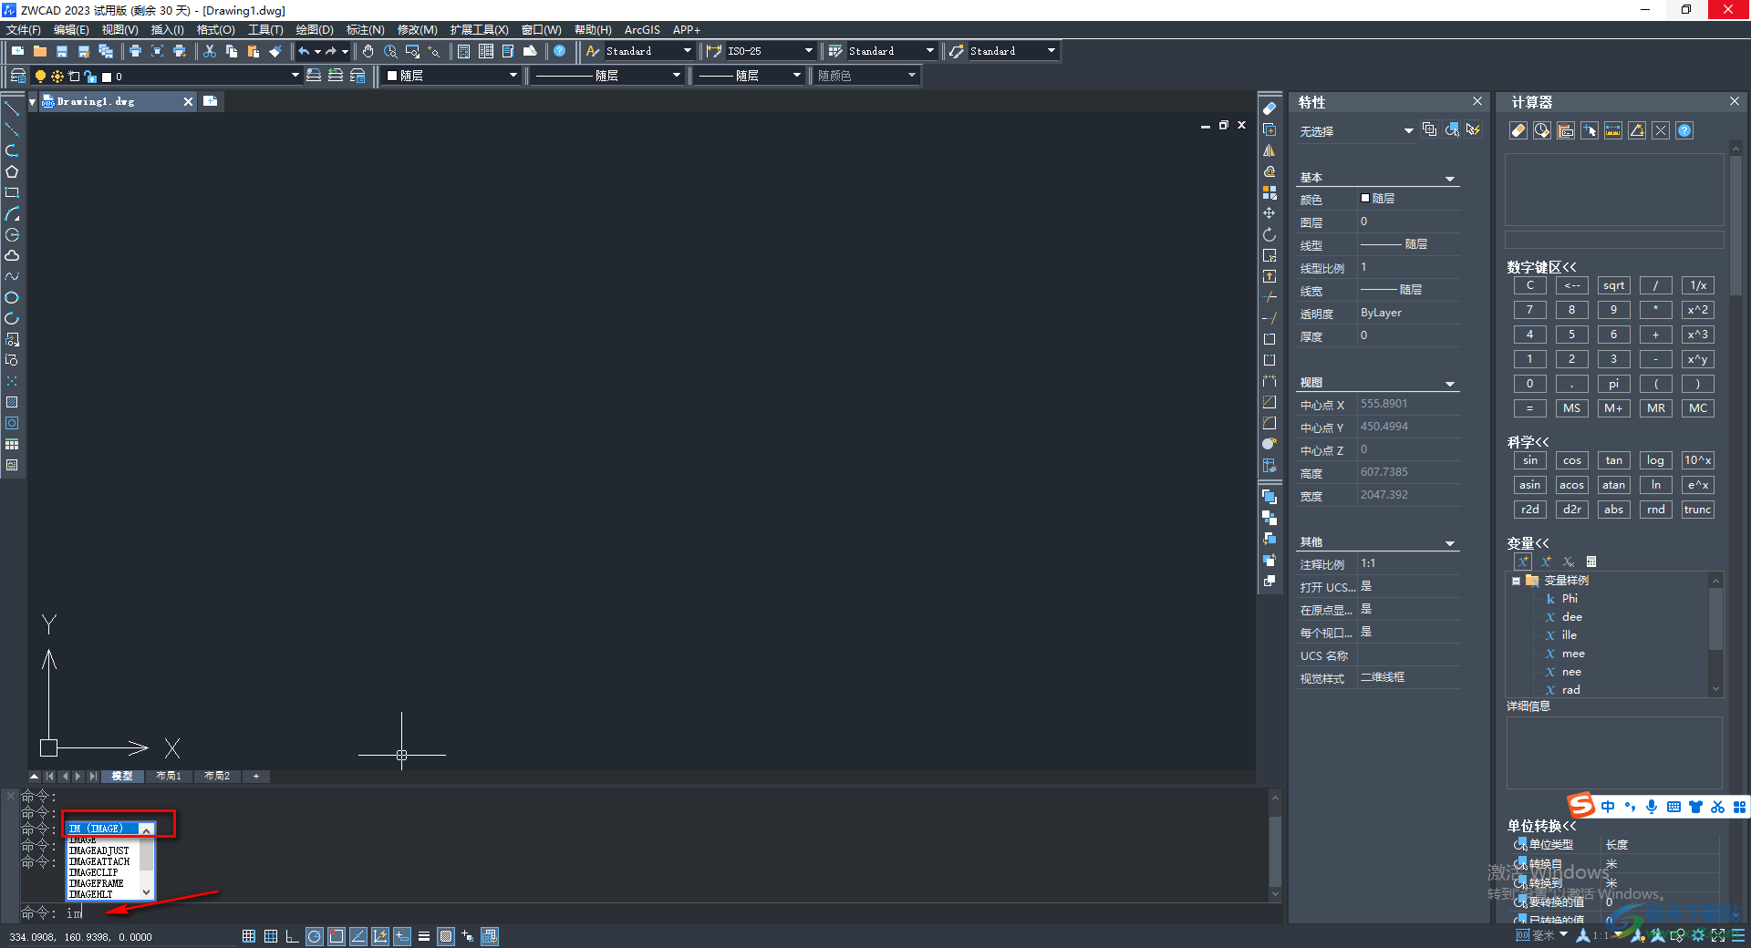Click calculator Angle of line icon
Viewport: 1751px width, 948px height.
1637,130
